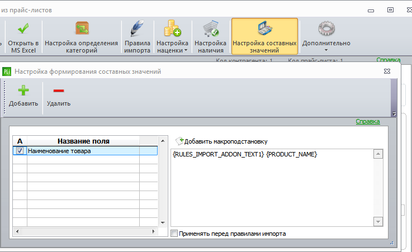Maximize the main price-list window
Image resolution: width=412 pixels, height=252 pixels.
click(x=390, y=10)
